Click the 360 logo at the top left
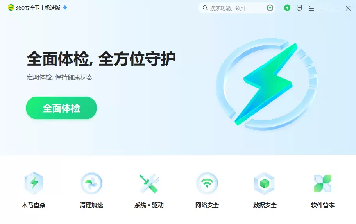 (x=11, y=8)
